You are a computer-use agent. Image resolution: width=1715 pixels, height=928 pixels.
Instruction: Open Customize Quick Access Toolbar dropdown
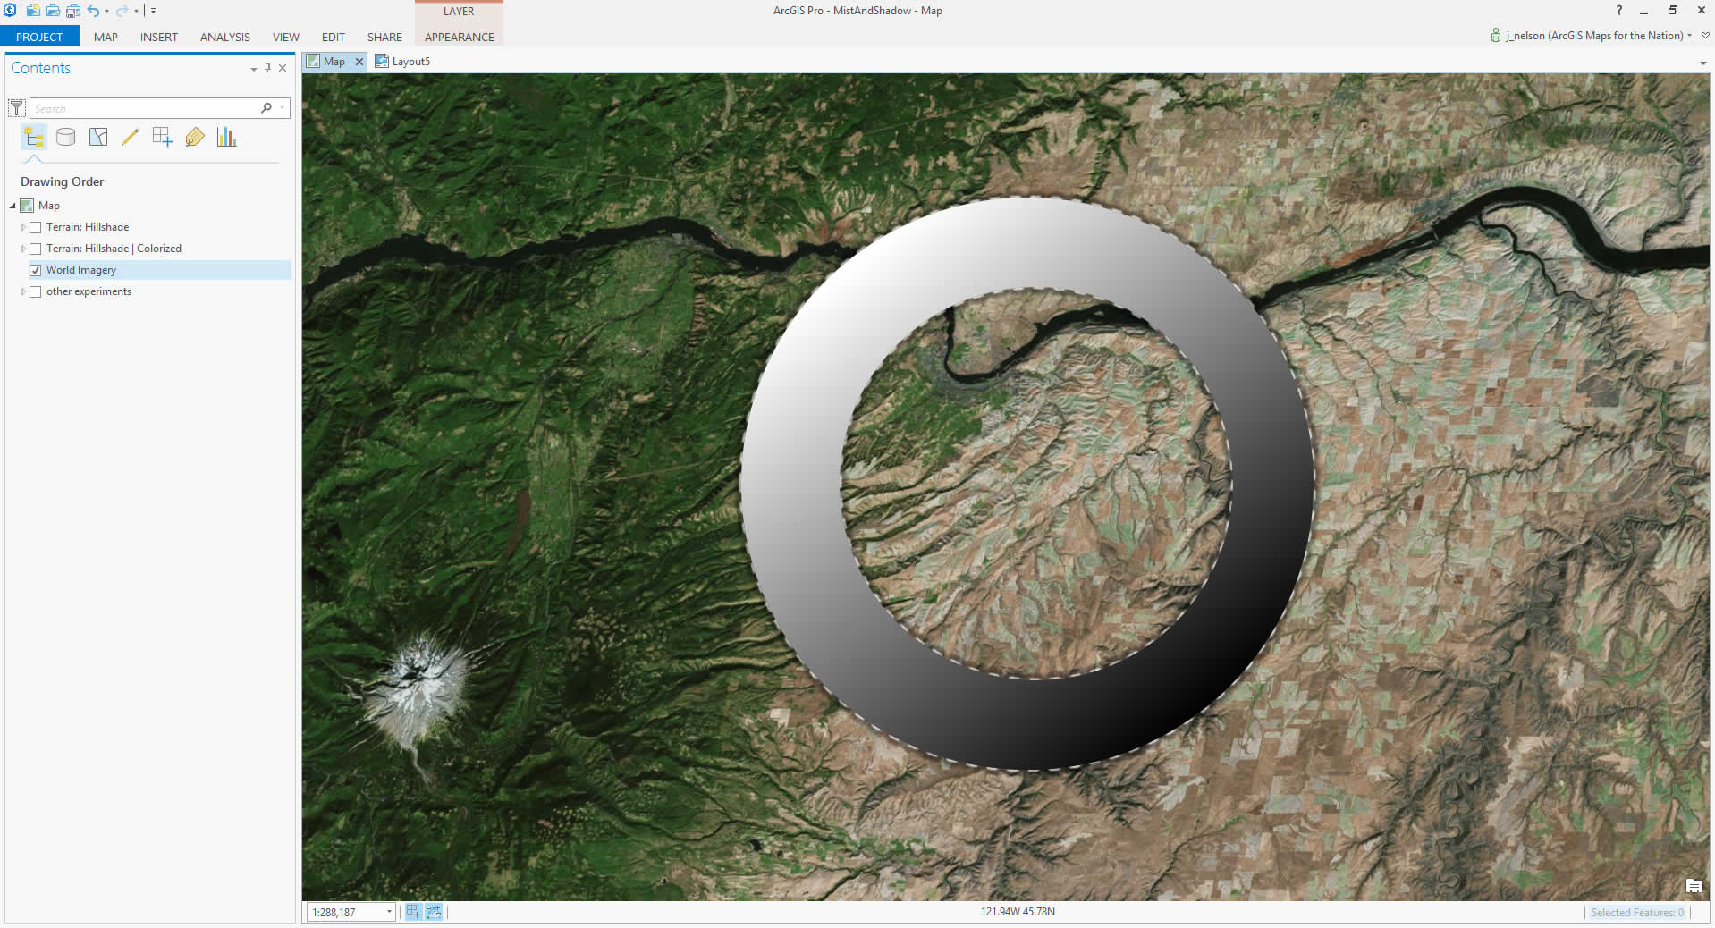coord(153,12)
